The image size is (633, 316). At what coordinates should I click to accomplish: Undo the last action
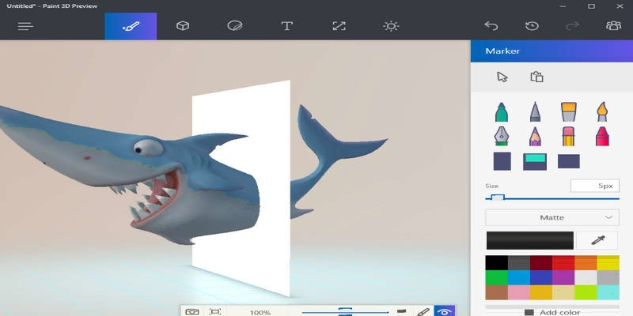(491, 26)
